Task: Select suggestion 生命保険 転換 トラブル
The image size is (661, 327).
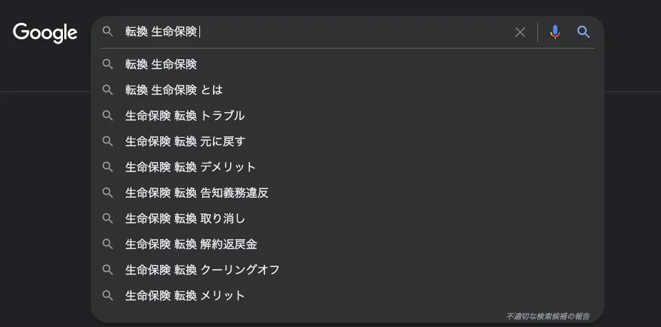Action: (x=184, y=116)
